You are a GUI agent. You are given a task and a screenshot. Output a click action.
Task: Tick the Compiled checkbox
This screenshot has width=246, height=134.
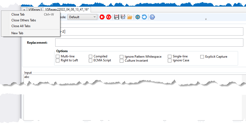click(90, 57)
